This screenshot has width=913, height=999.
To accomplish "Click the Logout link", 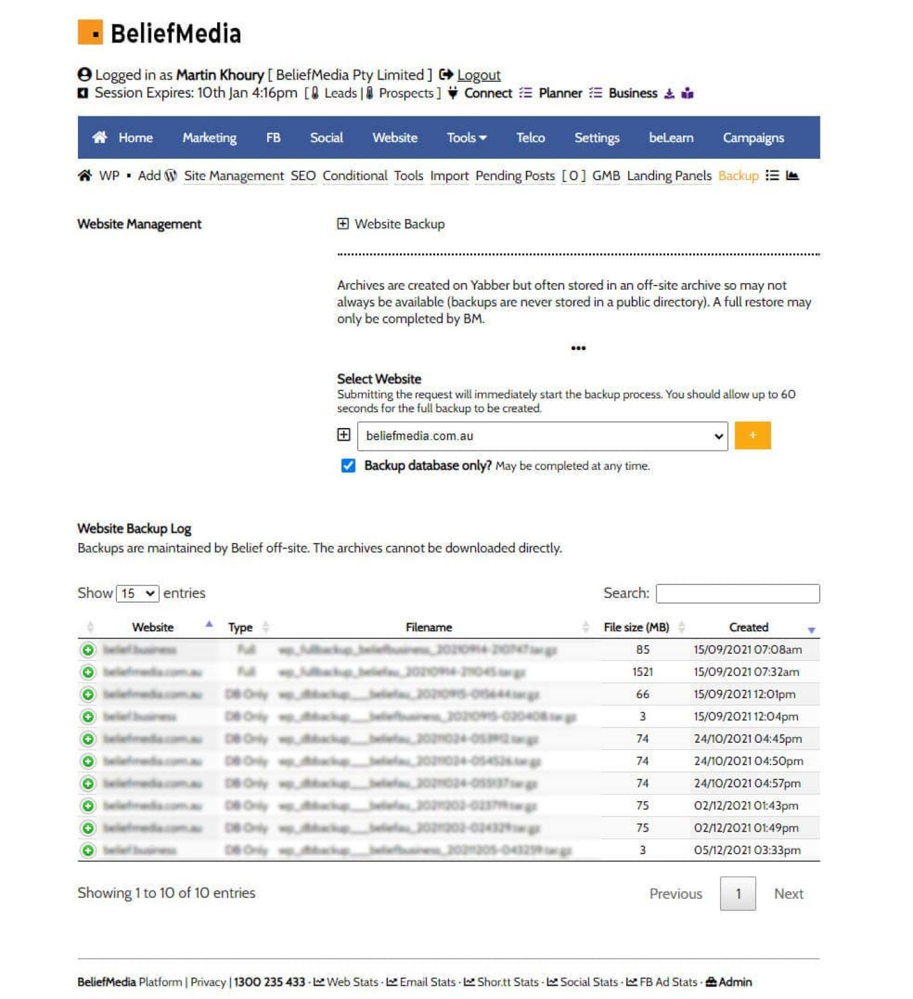I will (478, 75).
